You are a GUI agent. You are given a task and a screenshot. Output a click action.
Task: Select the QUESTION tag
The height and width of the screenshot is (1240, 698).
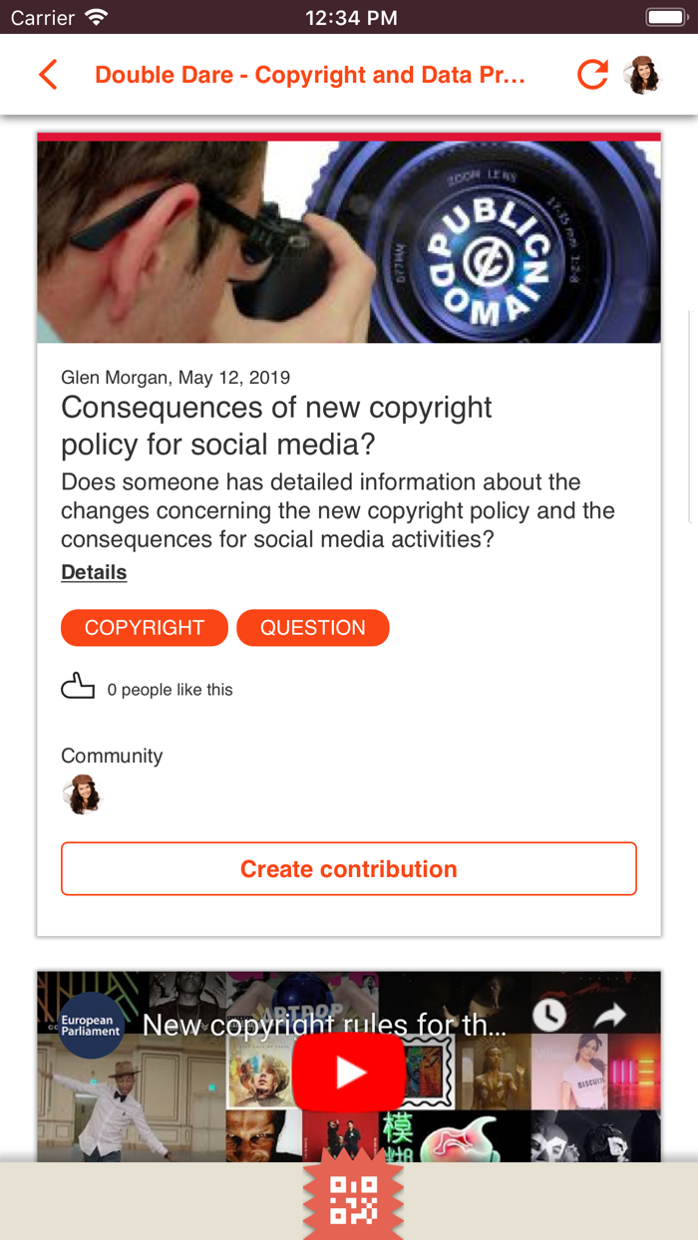(313, 628)
